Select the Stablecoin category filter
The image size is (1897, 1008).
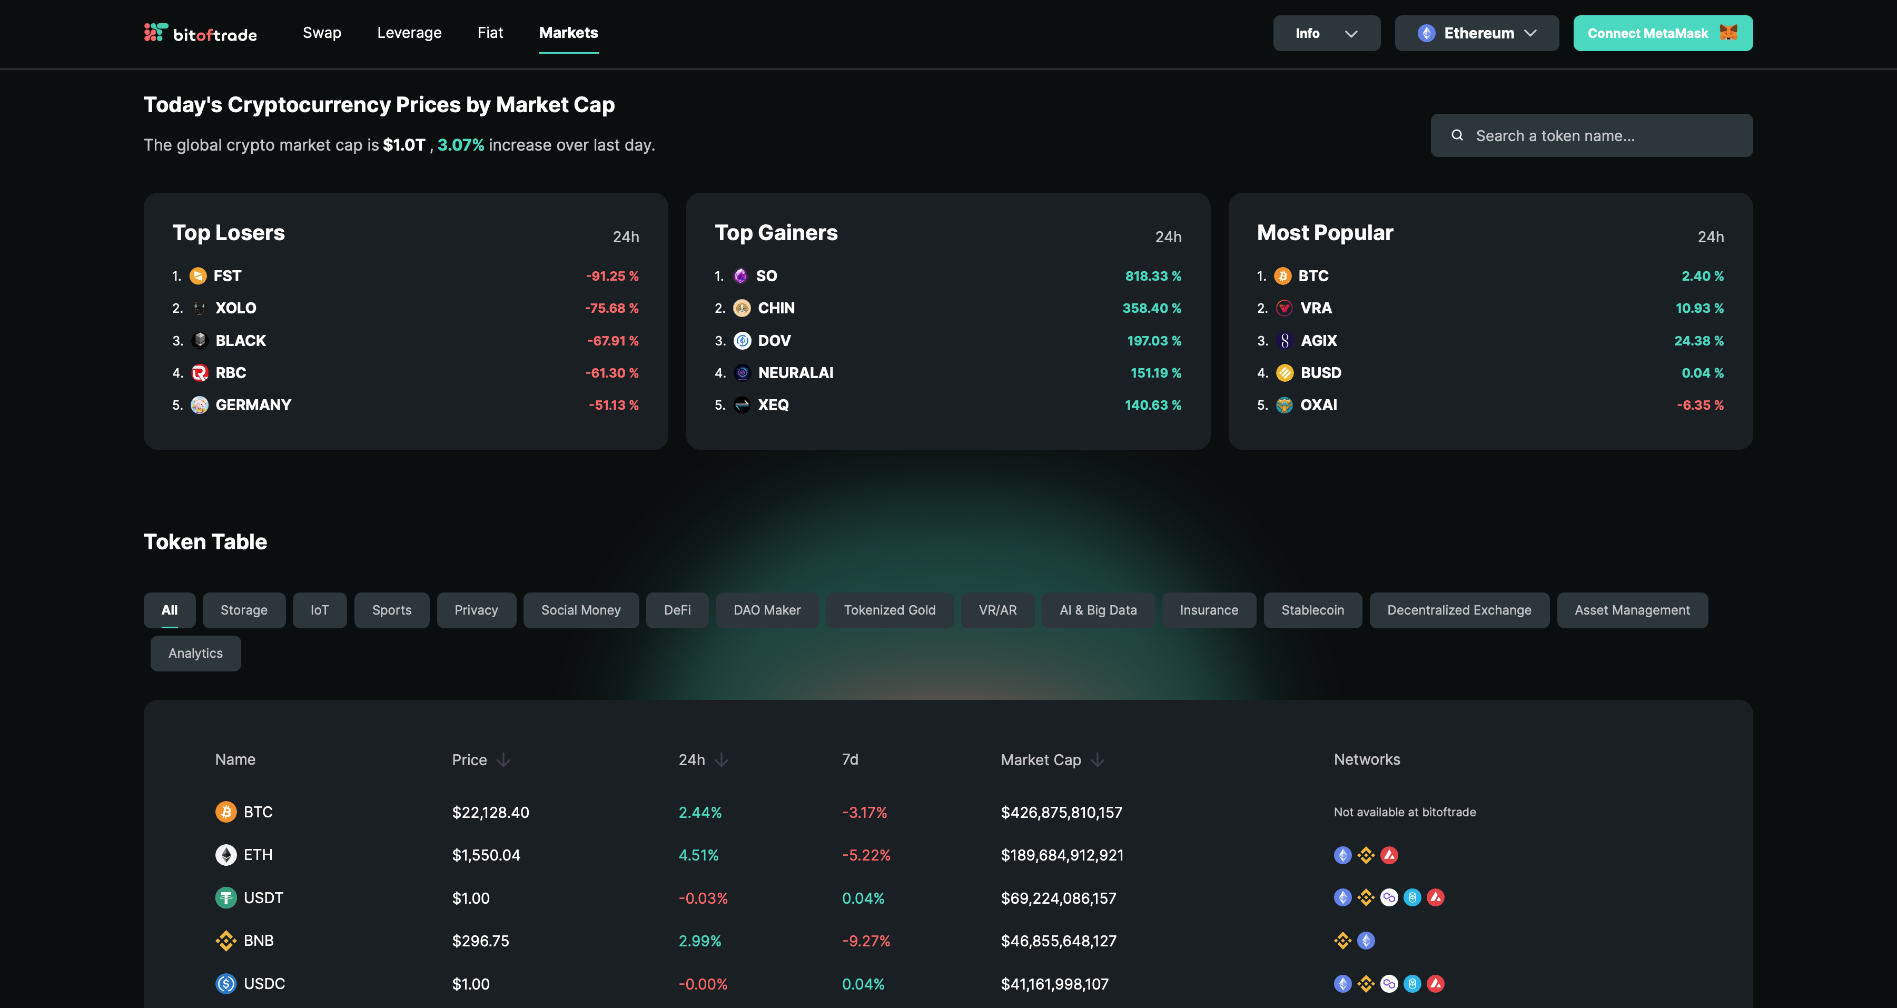pos(1312,610)
